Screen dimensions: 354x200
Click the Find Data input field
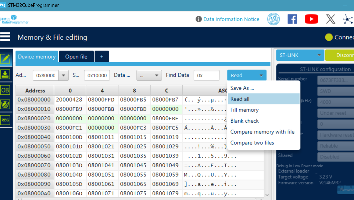206,76
